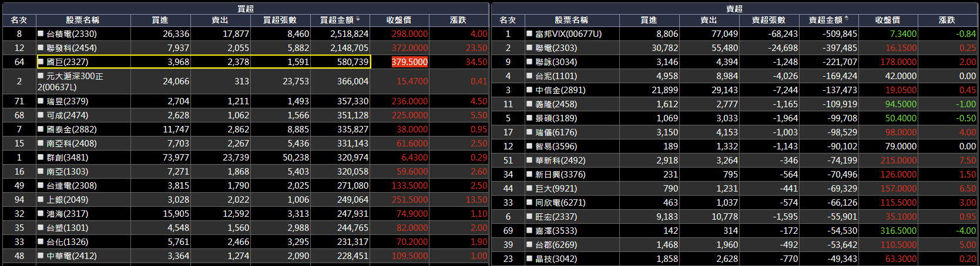Sort 賣超 table by 名次 column header

click(x=508, y=20)
